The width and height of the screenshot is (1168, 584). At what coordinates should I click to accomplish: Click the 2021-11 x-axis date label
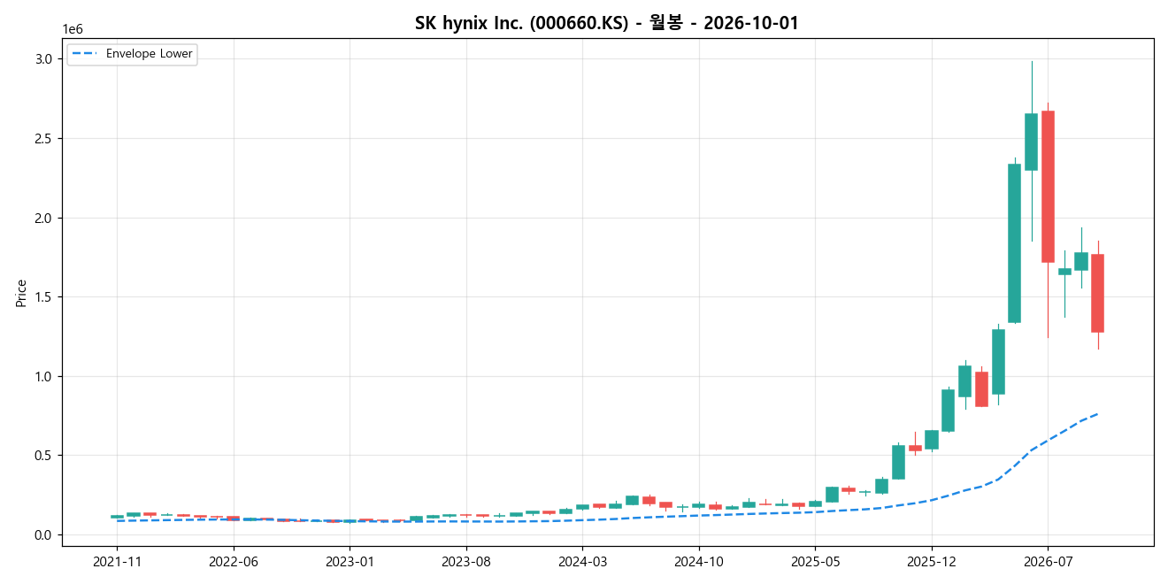(x=117, y=561)
